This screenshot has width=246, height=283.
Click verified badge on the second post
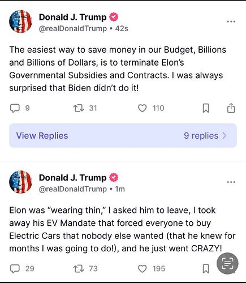(x=114, y=178)
